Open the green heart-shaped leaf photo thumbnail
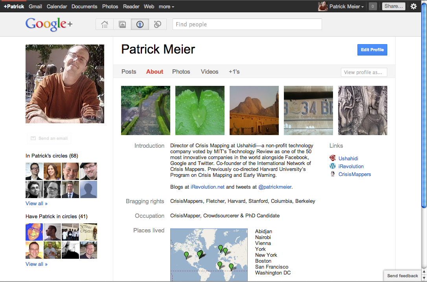Viewport: 427px width, 282px height. tap(200, 110)
